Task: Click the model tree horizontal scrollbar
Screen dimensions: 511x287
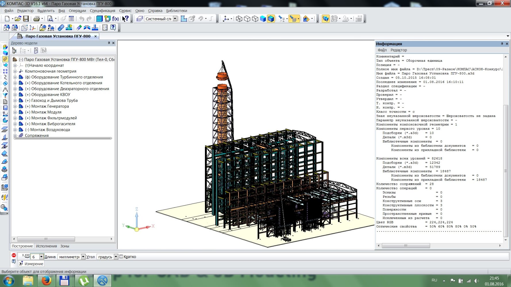Action: click(x=46, y=239)
